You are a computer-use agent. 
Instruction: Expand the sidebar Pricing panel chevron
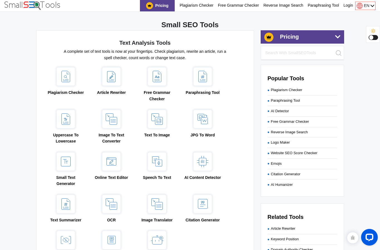(338, 37)
